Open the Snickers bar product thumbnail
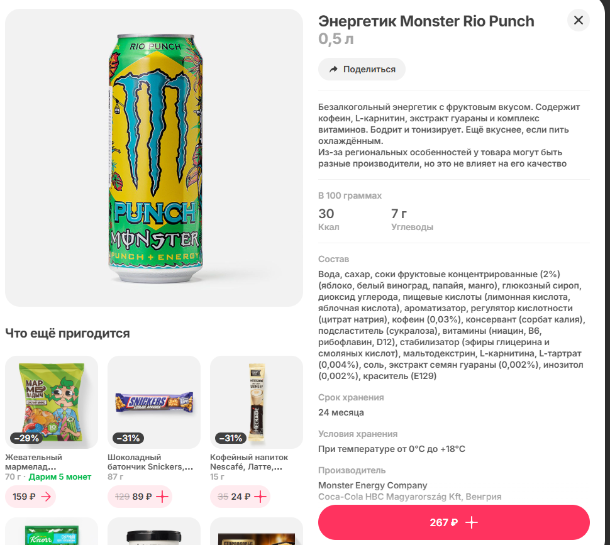610x545 pixels. coord(154,401)
